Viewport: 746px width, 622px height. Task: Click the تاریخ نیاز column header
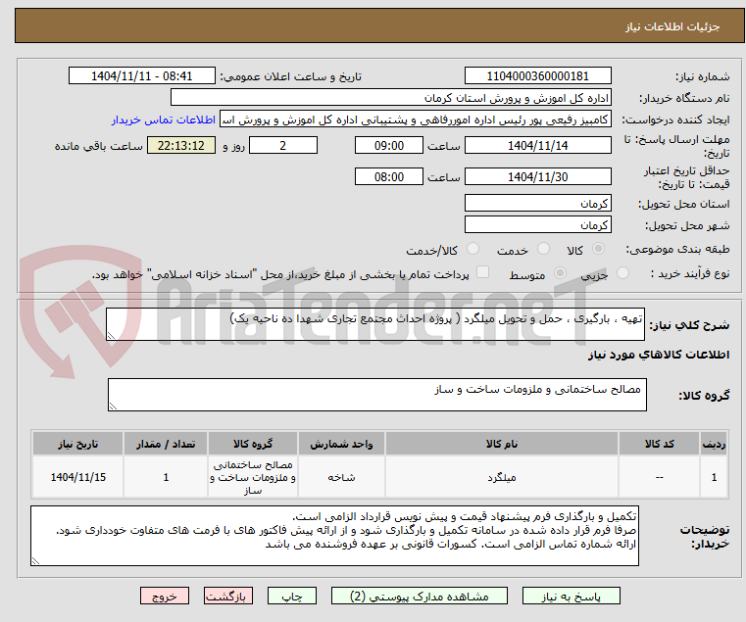click(78, 444)
